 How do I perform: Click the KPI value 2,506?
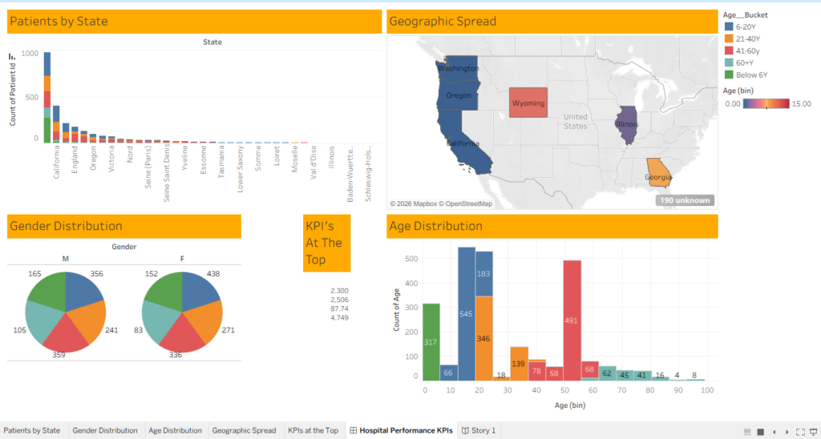(339, 300)
